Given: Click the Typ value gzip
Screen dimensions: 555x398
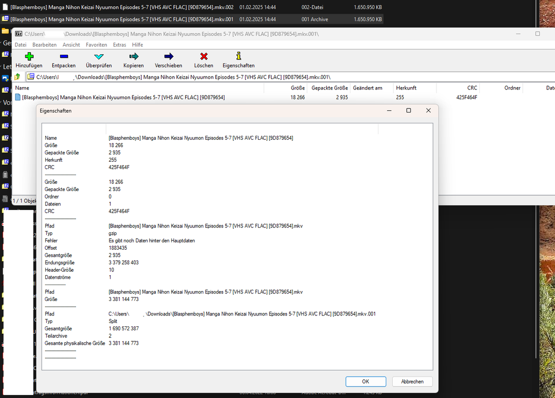Looking at the screenshot, I should point(112,233).
